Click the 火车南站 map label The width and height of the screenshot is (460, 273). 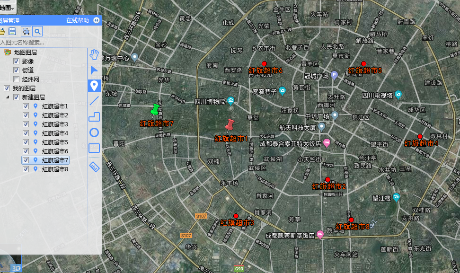click(x=346, y=255)
